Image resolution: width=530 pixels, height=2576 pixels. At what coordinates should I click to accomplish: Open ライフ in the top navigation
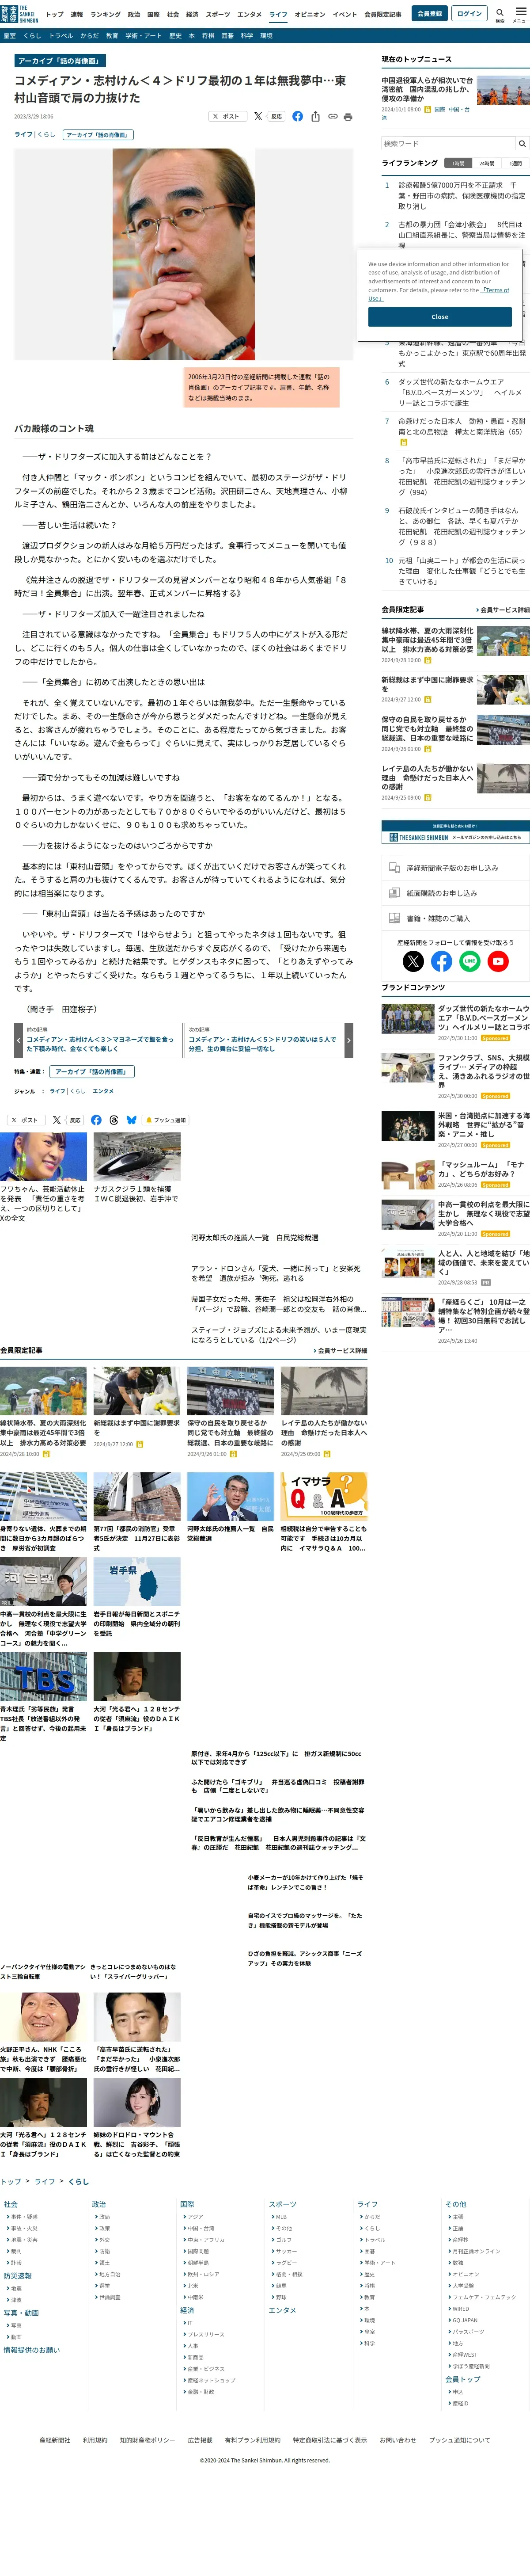(278, 15)
